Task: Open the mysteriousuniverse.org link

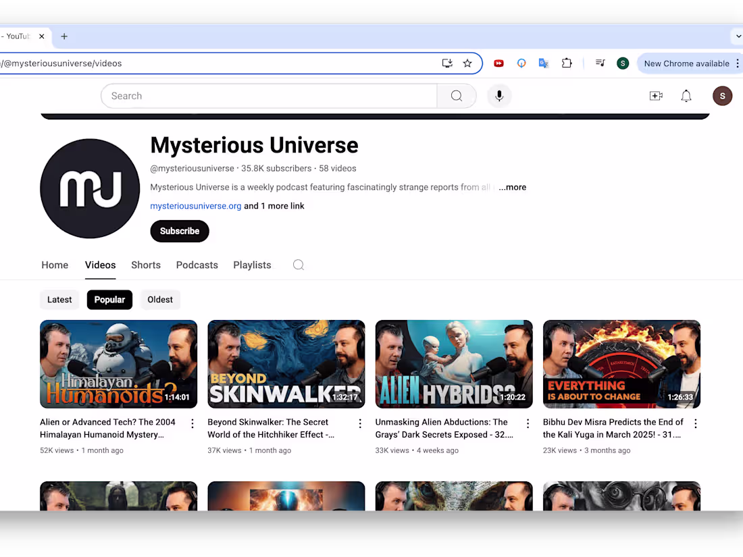Action: coord(195,206)
